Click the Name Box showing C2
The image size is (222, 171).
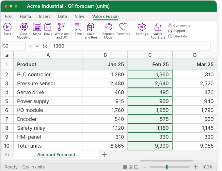(14, 46)
